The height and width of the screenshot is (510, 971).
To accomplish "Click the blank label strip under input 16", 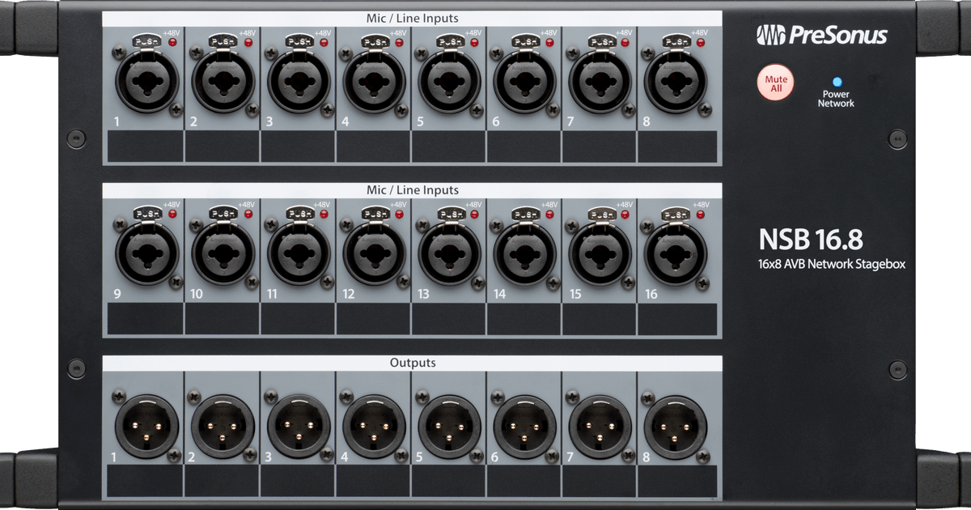I will click(676, 319).
